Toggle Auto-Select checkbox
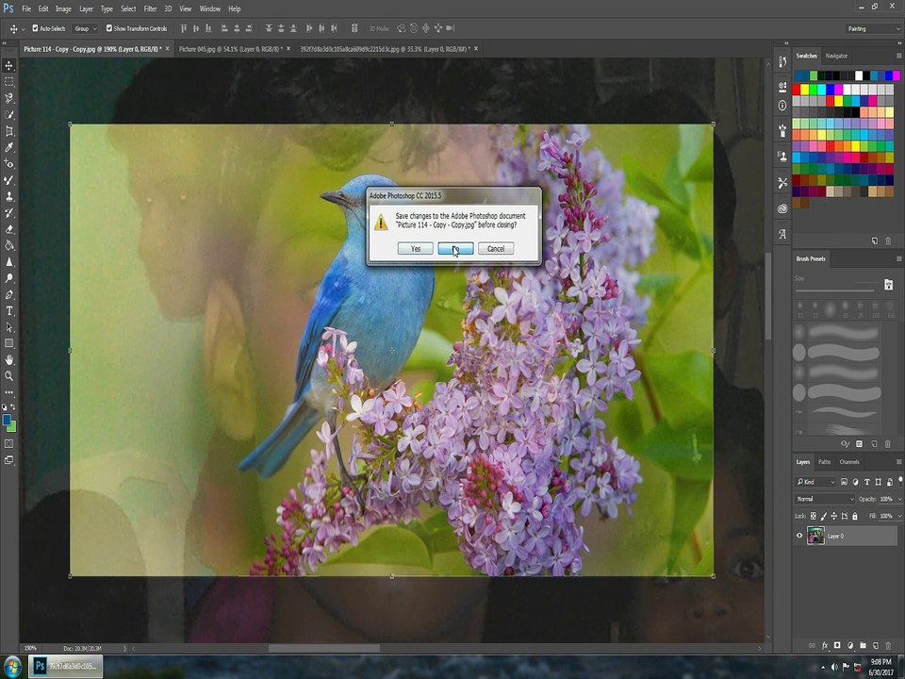 35,27
